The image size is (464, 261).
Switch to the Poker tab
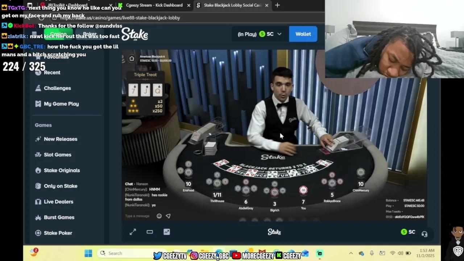(x=89, y=34)
